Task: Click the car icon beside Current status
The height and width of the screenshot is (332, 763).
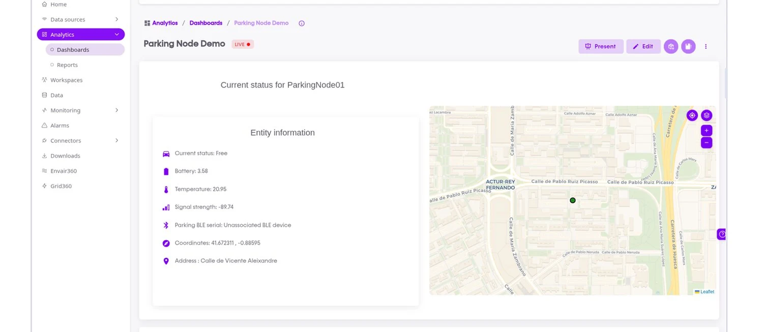Action: click(166, 154)
